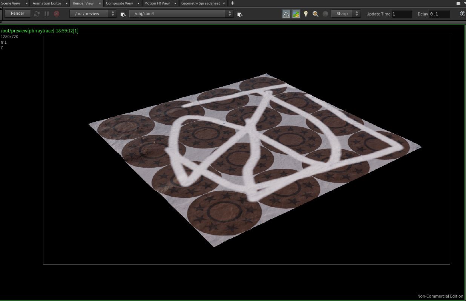This screenshot has height=301, width=466.
Task: Click the gray sphere icon
Action: (x=325, y=14)
